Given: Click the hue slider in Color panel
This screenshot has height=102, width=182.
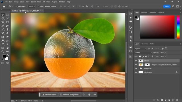Looking at the screenshot, I should [178, 27].
